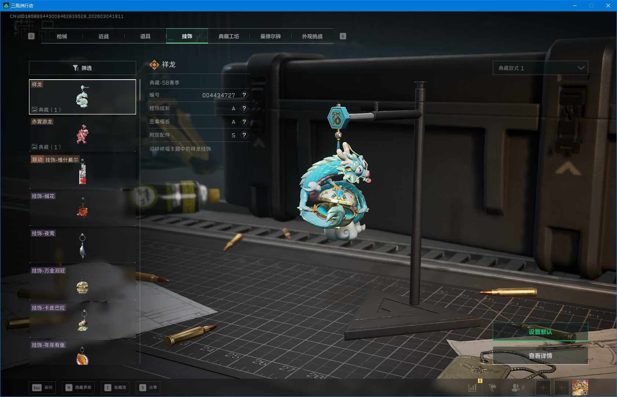Open the help tooltip for 图案模板

click(244, 122)
